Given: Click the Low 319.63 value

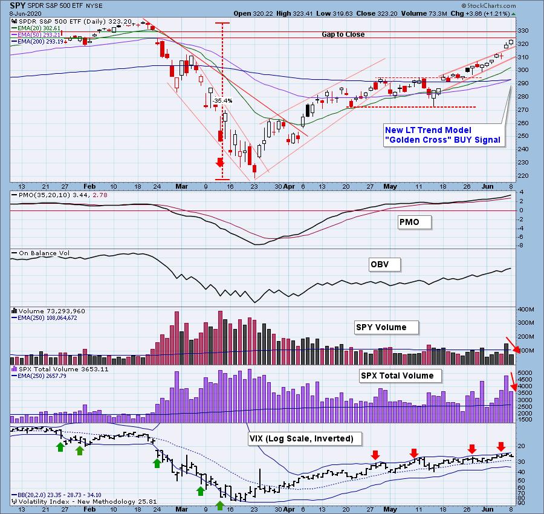Looking at the screenshot, I should (334, 13).
